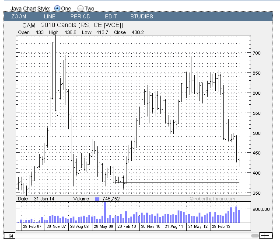Click the Open value 433

click(39, 32)
